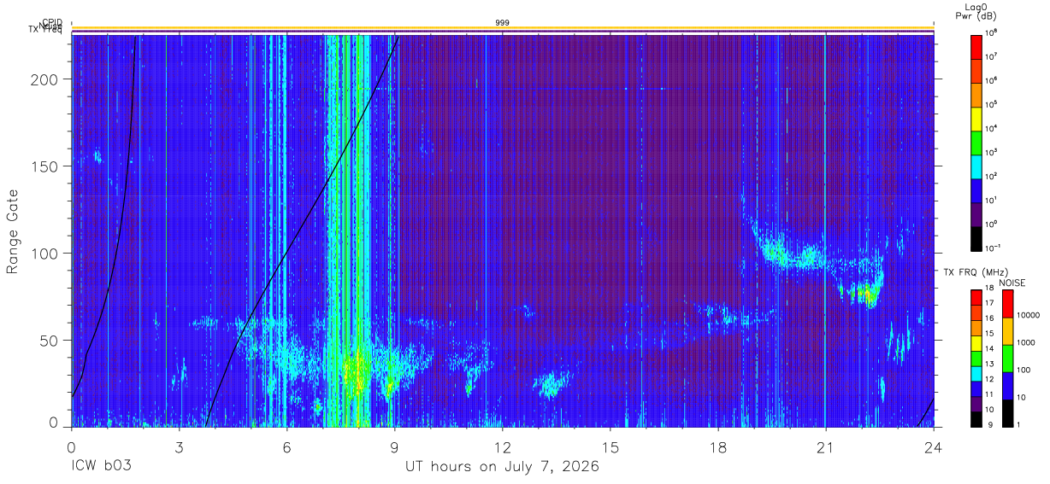
Task: Click the red segment of the TX FRQ colorbar
Action: [x=976, y=298]
